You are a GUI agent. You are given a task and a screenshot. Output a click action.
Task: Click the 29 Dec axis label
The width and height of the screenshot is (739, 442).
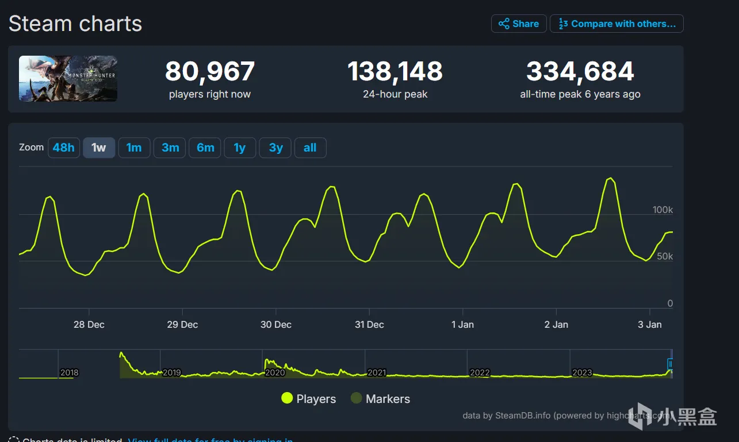point(182,324)
